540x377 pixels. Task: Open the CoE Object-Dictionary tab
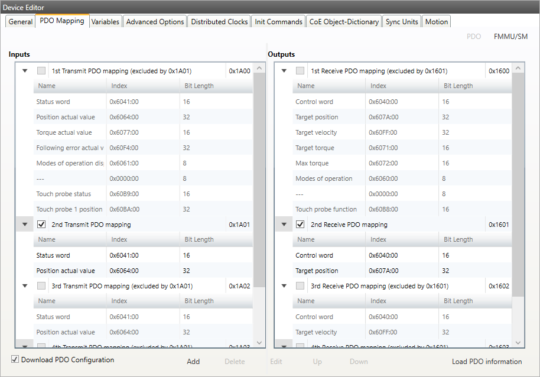coord(344,22)
